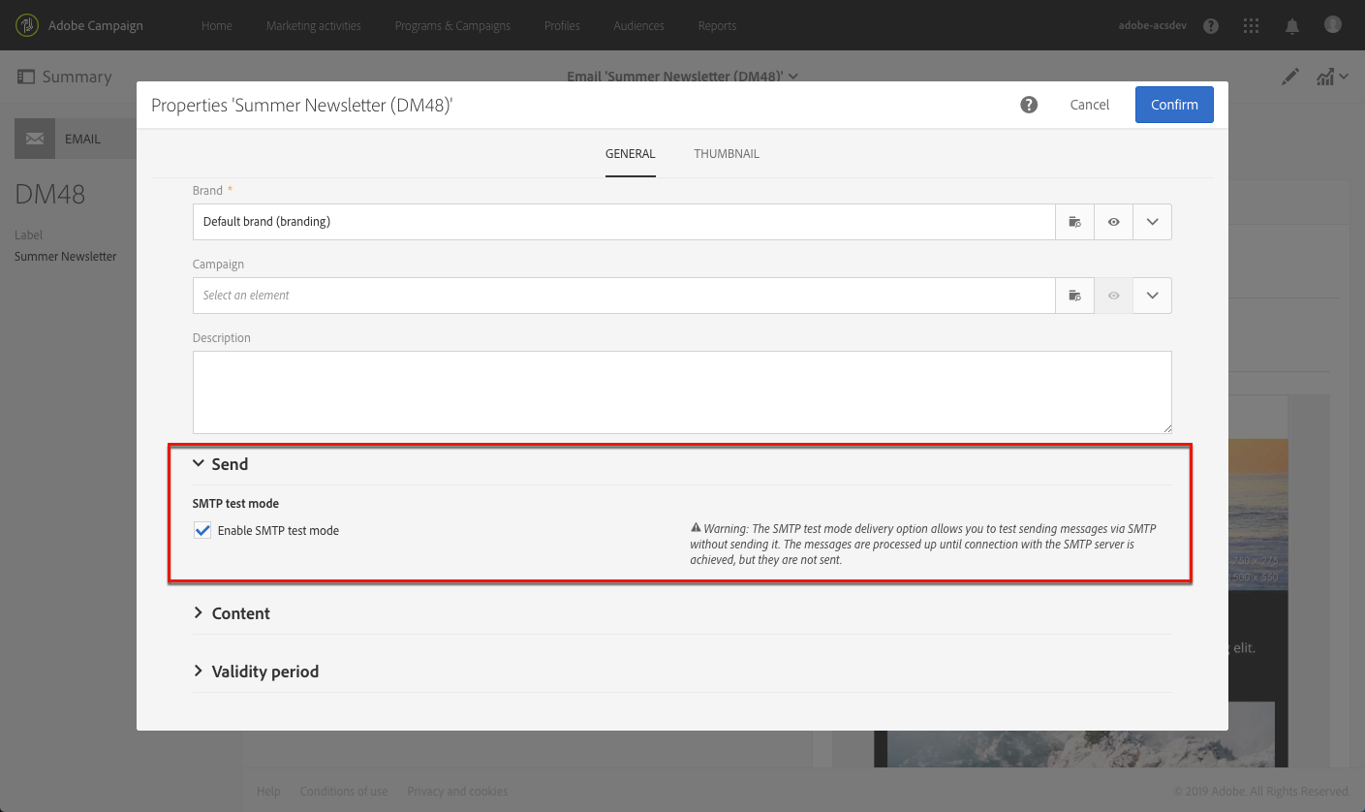This screenshot has height=812, width=1365.
Task: Open the Profiles menu
Action: (x=562, y=25)
